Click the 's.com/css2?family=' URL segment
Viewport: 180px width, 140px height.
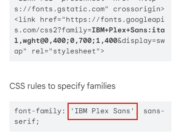coord(53,30)
